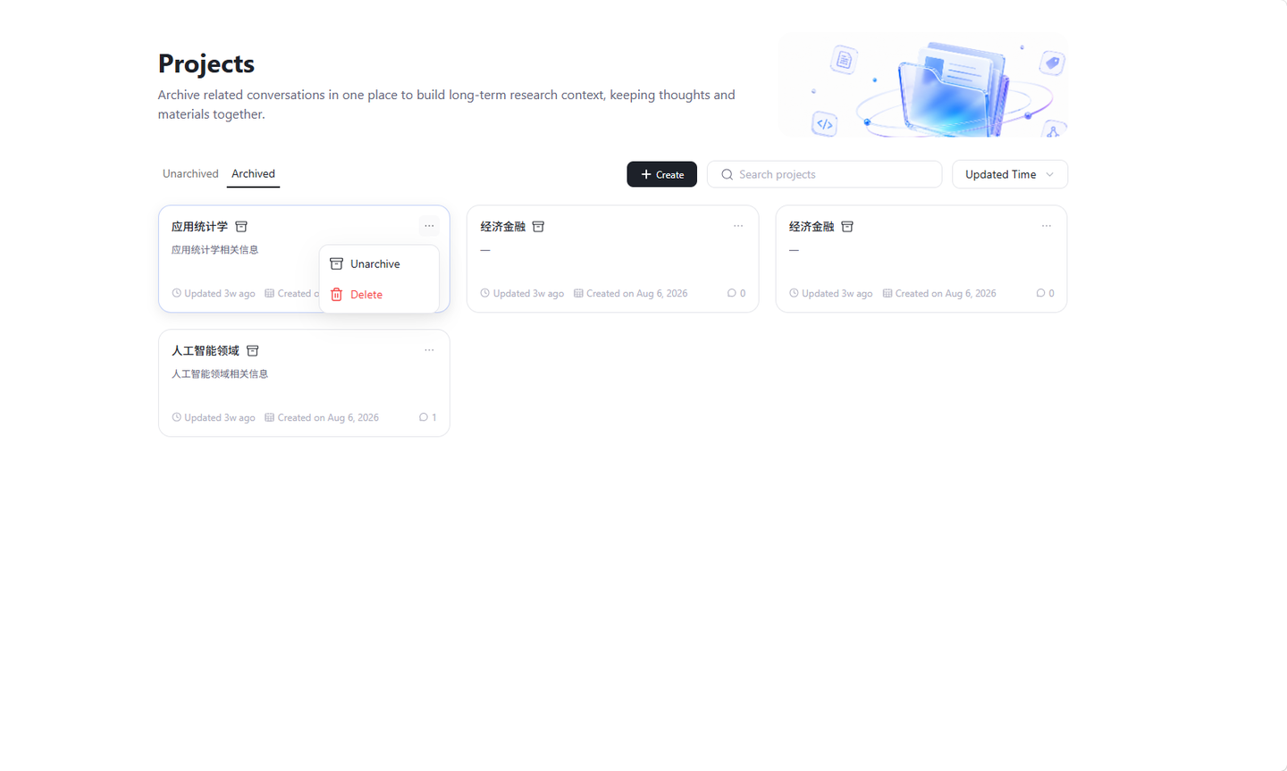Viewport: 1287px width, 771px height.
Task: Click 'Updated 3w ago' on 人工智能领域 card
Action: [x=220, y=417]
